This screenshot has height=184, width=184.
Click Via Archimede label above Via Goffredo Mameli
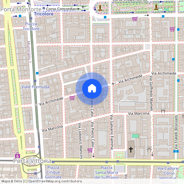[164, 73]
